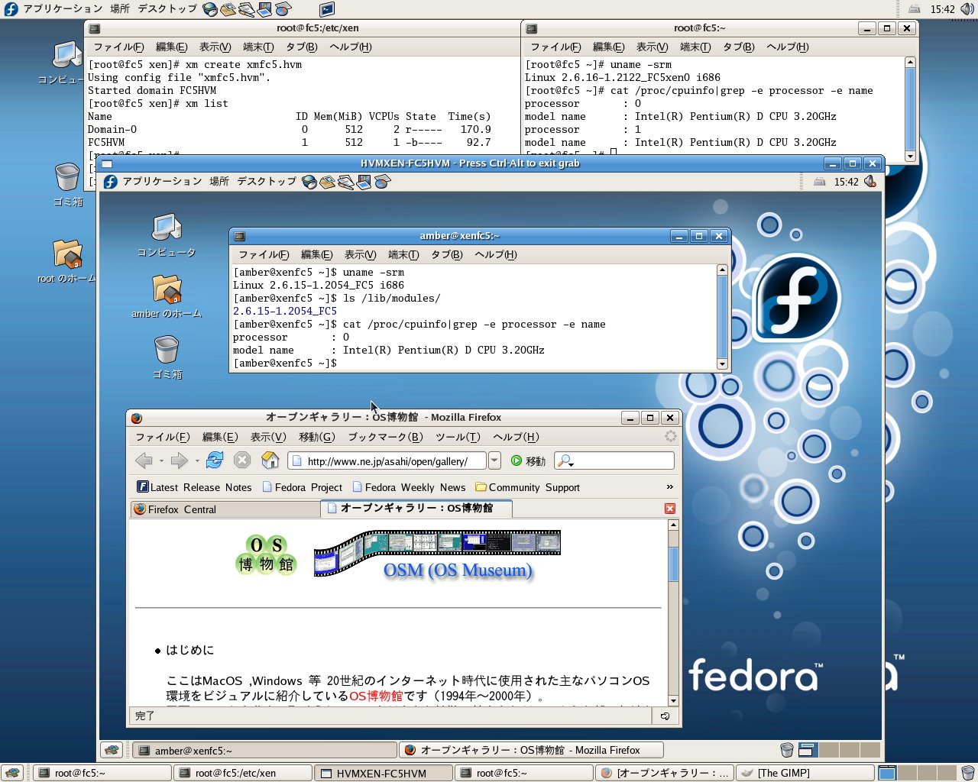Switch to first guest workspace
Image resolution: width=978 pixels, height=782 pixels.
(x=808, y=750)
